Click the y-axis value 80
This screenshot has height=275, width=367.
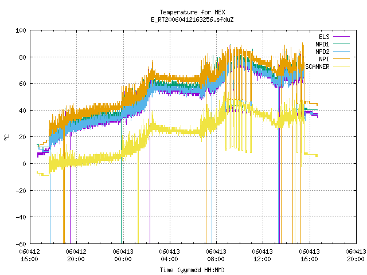(x=22, y=57)
